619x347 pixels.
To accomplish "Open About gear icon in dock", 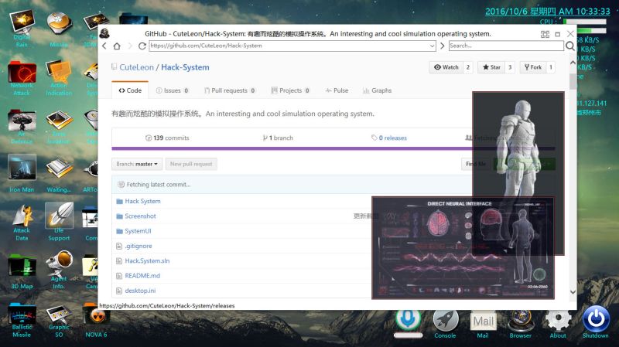I will [558, 323].
